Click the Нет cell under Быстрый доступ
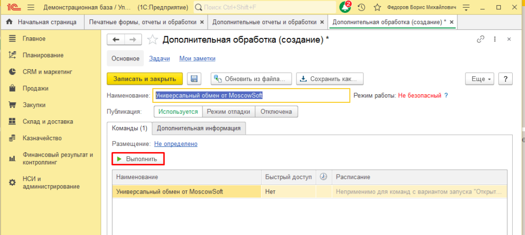 [x=288, y=192]
